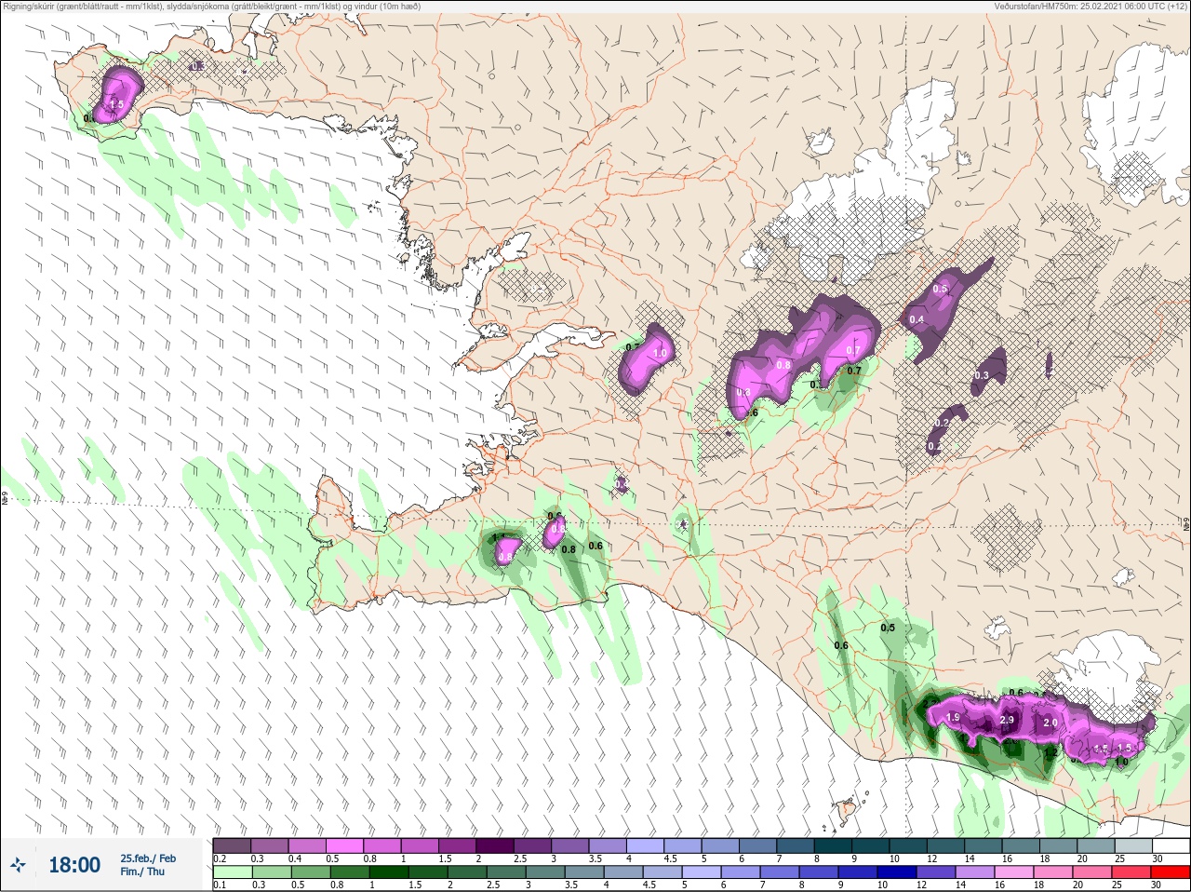Click the map title starting 'Rigning/skúrir'
This screenshot has height=892, width=1191.
tap(212, 7)
